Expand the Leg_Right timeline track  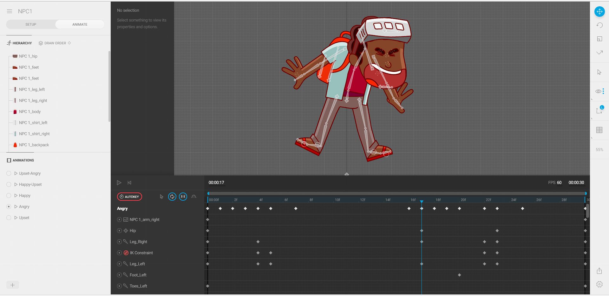coord(119,242)
